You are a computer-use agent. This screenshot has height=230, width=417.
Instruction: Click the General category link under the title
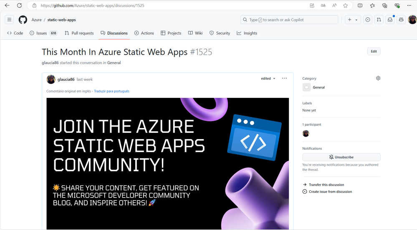point(114,62)
